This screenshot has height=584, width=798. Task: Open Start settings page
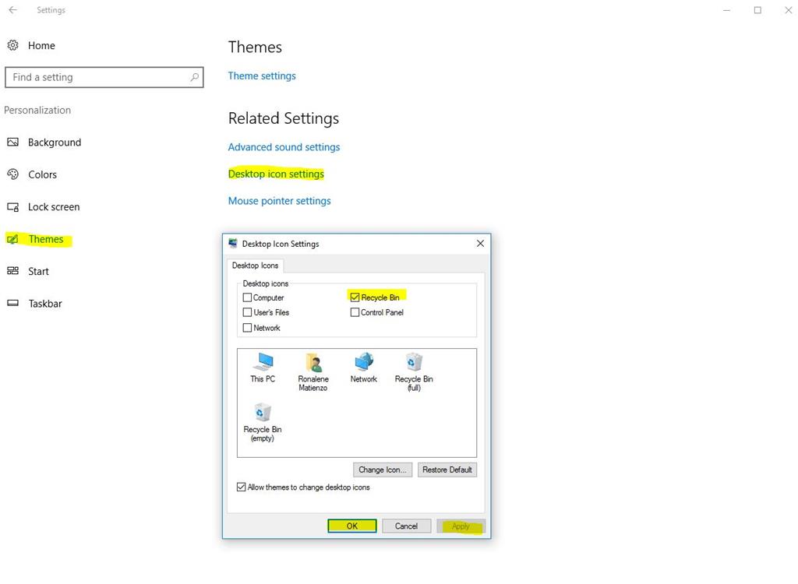pos(39,271)
